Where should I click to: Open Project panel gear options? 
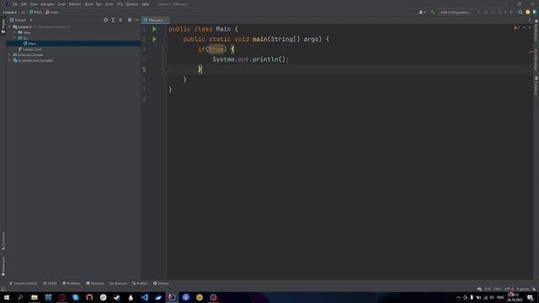coord(130,20)
